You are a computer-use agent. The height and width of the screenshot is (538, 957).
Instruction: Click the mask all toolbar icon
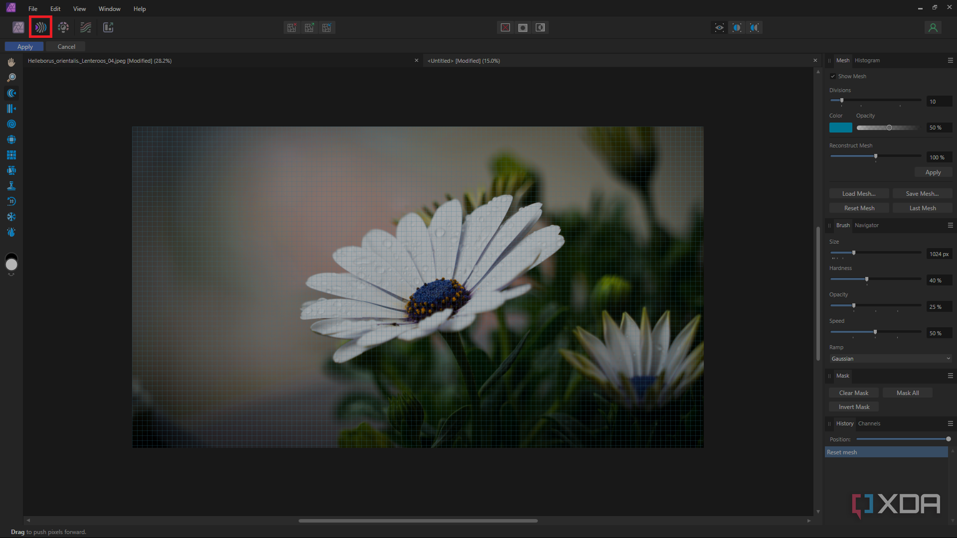[x=523, y=27]
